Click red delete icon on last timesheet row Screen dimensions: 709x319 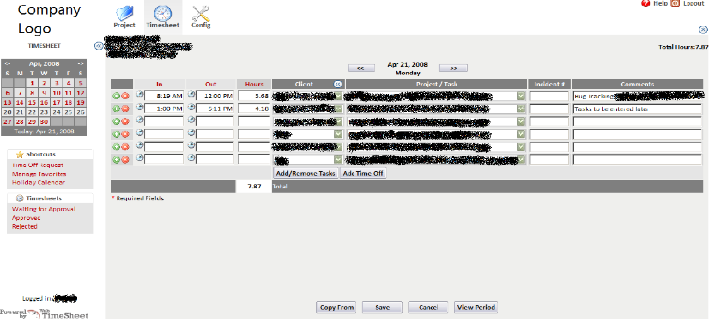click(125, 159)
